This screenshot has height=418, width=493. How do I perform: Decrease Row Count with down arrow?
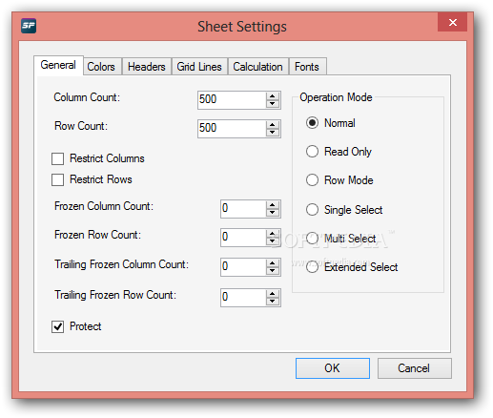(x=272, y=133)
